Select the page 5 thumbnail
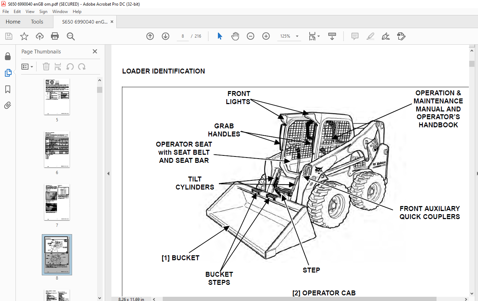Viewport: 478px width, 301px height. coord(57,97)
